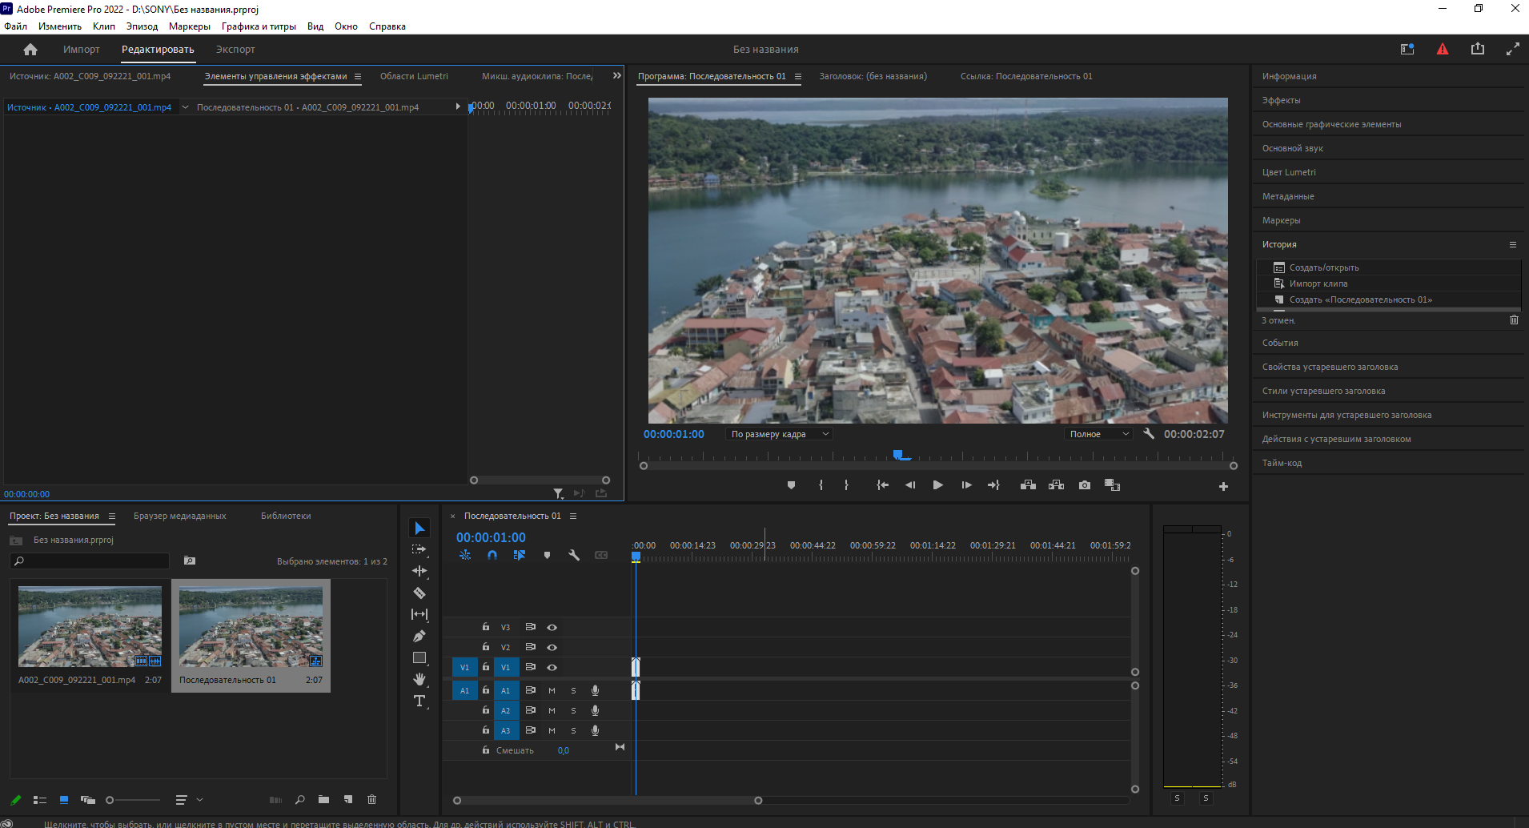
Task: Delete the project item with the trash icon
Action: point(371,799)
